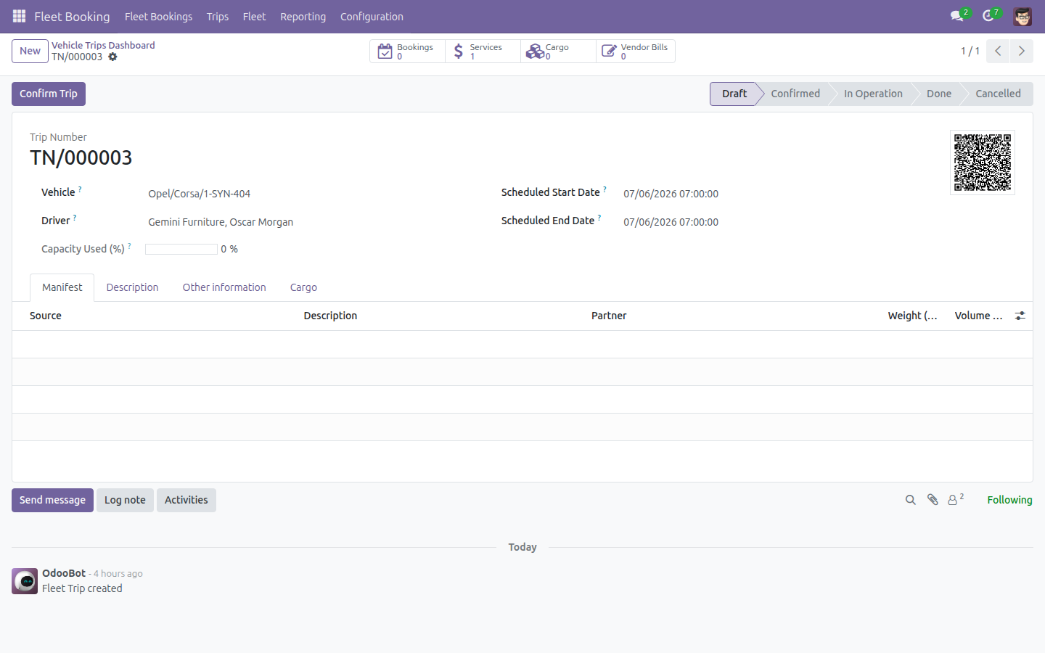The height and width of the screenshot is (653, 1045).
Task: Set status to In Operation
Action: tap(873, 94)
